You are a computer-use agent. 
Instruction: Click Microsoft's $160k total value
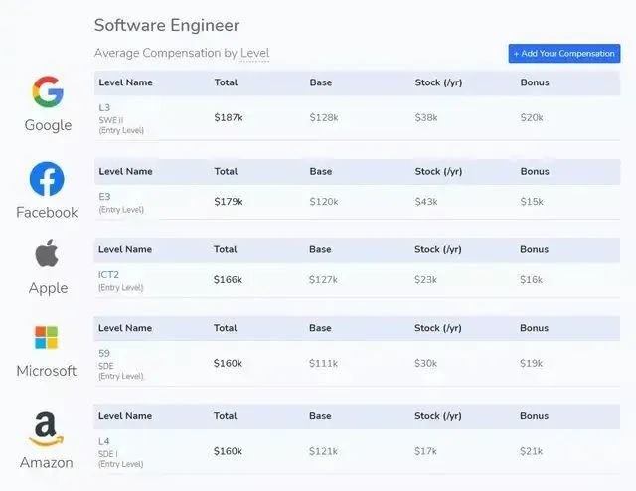[228, 363]
